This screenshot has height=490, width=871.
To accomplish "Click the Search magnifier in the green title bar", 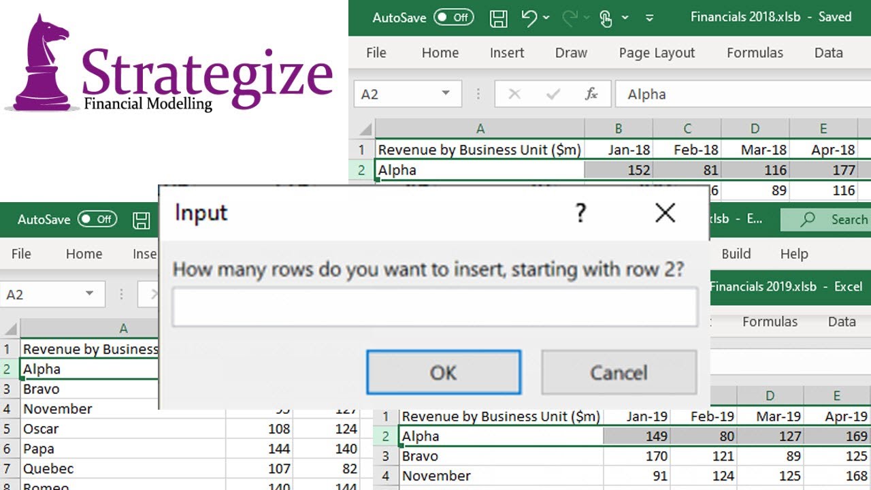I will pos(808,219).
